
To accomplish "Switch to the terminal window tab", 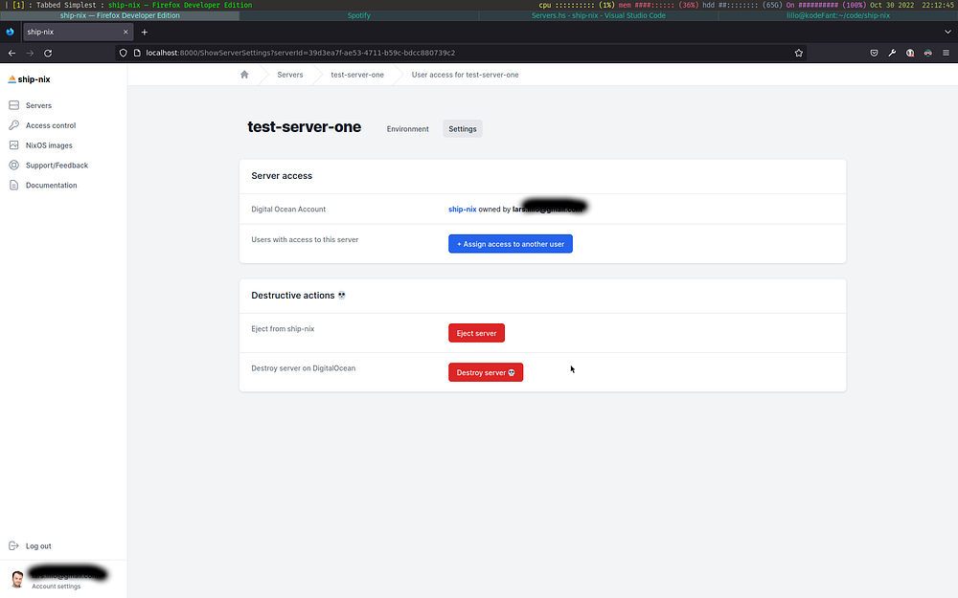I will tap(837, 15).
